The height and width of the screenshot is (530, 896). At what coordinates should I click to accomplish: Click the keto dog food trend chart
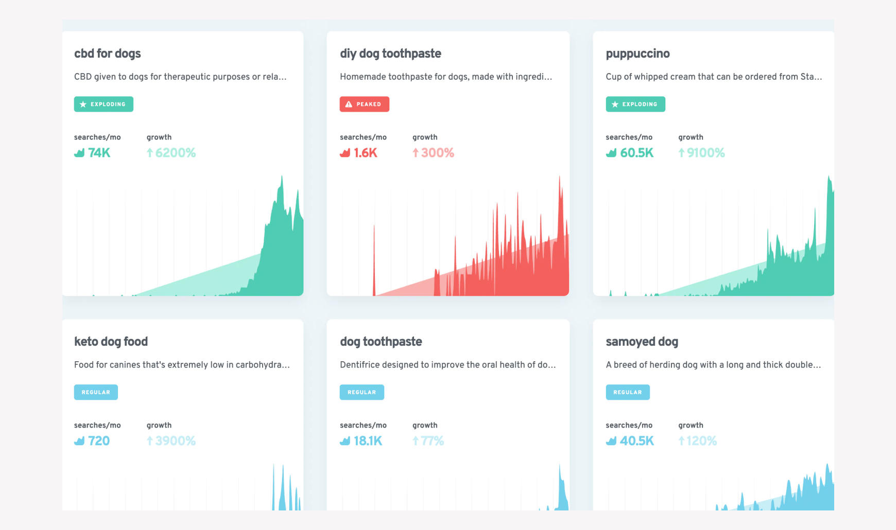pyautogui.click(x=183, y=487)
